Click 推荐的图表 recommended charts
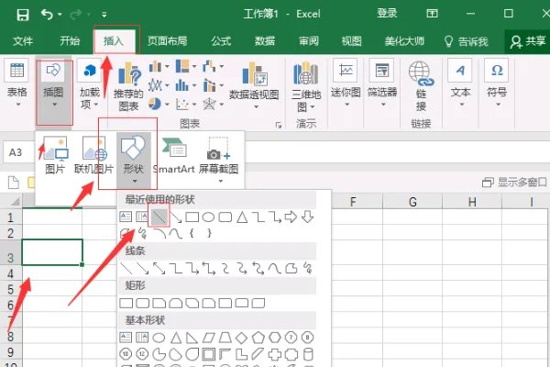 pyautogui.click(x=128, y=87)
